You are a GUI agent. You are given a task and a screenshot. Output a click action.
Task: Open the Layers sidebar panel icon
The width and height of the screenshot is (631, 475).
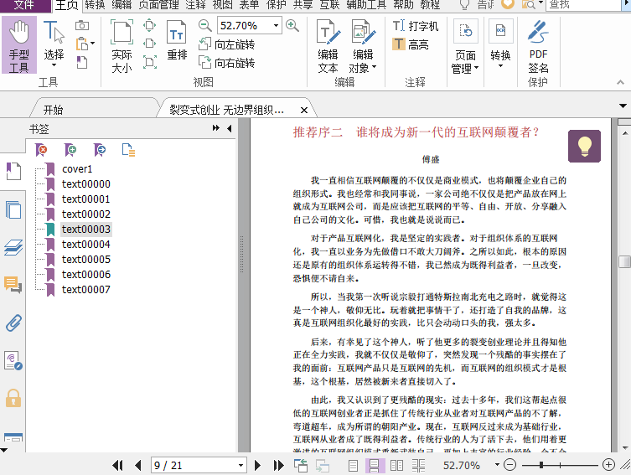[x=13, y=247]
